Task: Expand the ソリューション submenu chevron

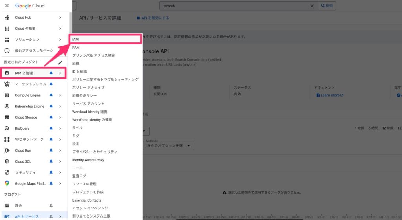Action: [x=60, y=40]
